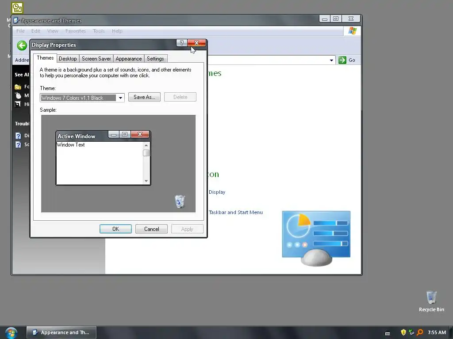Click the network connection tray icon
Screen dimensions: 453x339
coord(411,332)
